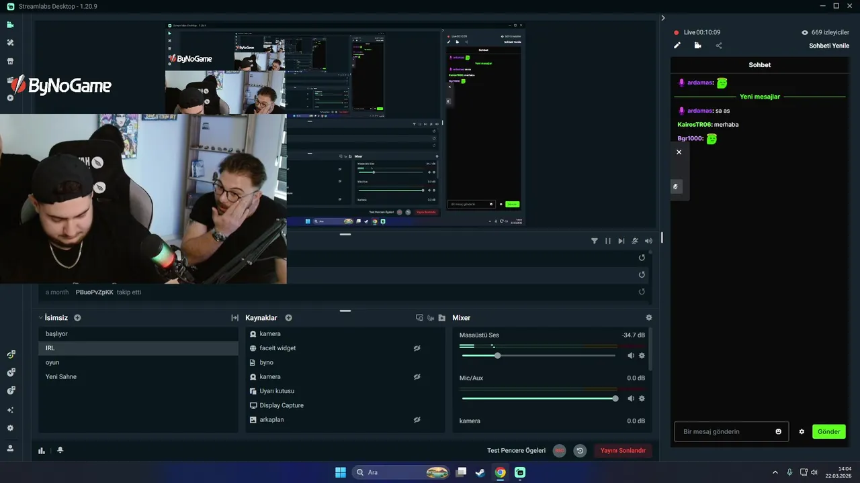
Task: Skip the current alert
Action: (x=621, y=241)
